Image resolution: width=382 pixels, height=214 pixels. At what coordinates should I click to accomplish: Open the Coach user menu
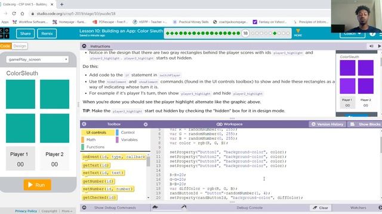pyautogui.click(x=352, y=34)
